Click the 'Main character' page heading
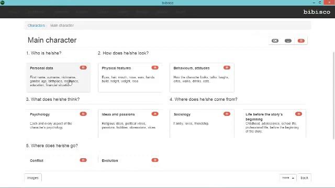The height and width of the screenshot is (188, 335). 52,40
